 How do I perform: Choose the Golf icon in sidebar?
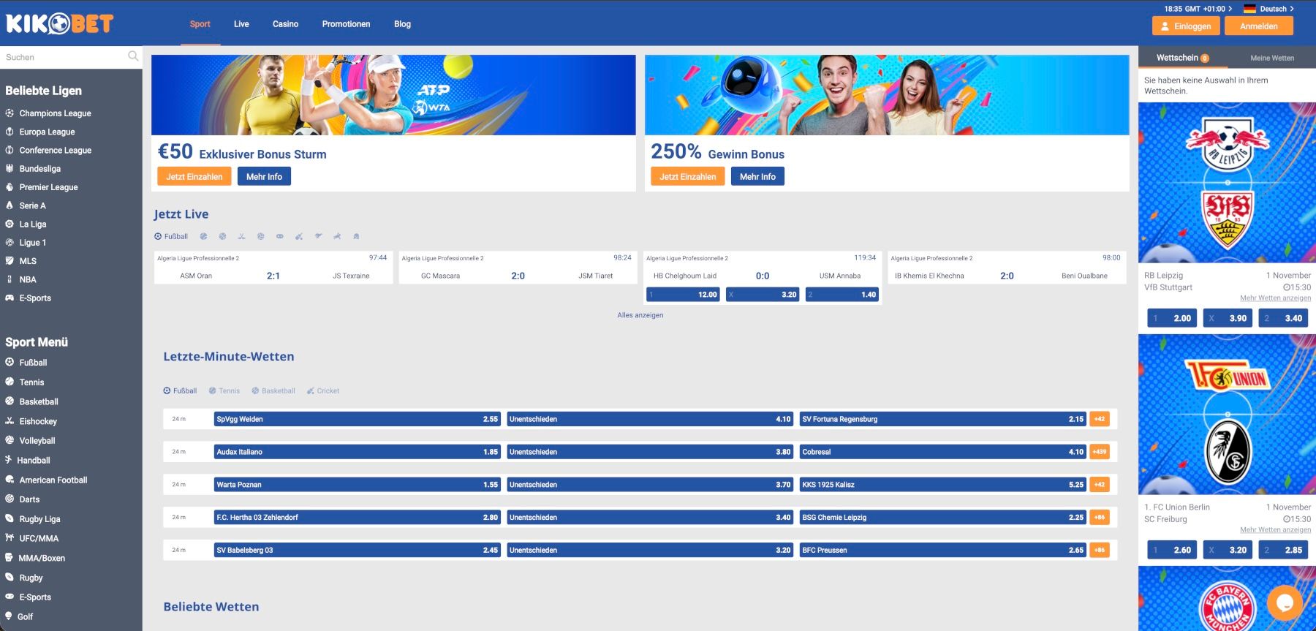(10, 616)
